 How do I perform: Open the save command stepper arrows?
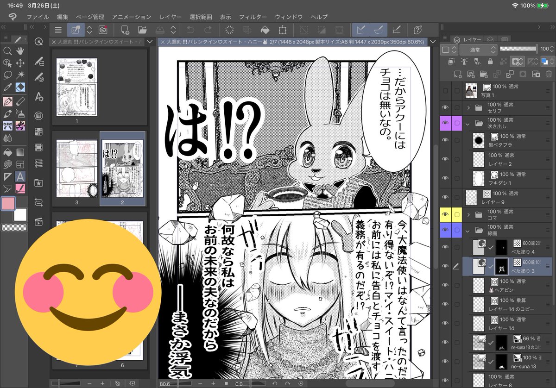tap(173, 30)
